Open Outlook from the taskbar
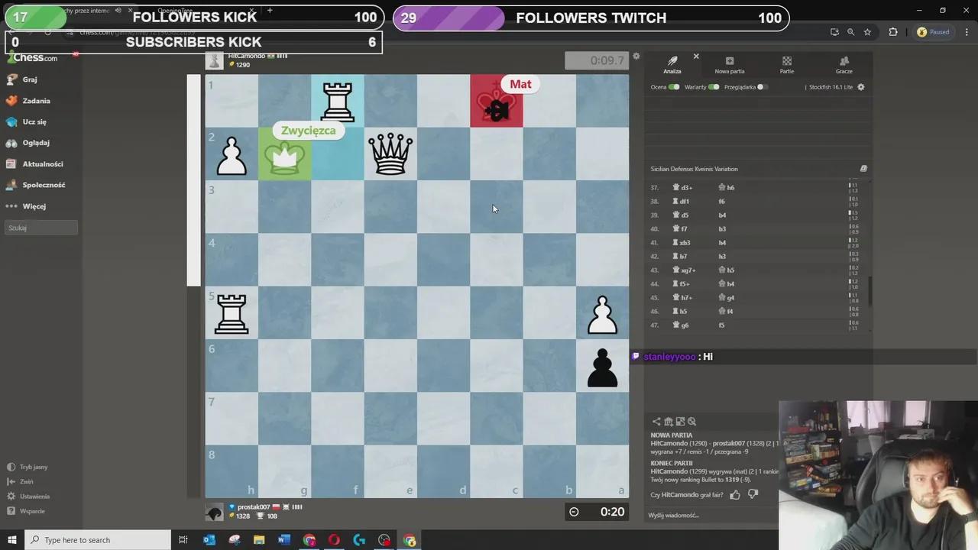Viewport: 978px width, 550px height. tap(209, 540)
